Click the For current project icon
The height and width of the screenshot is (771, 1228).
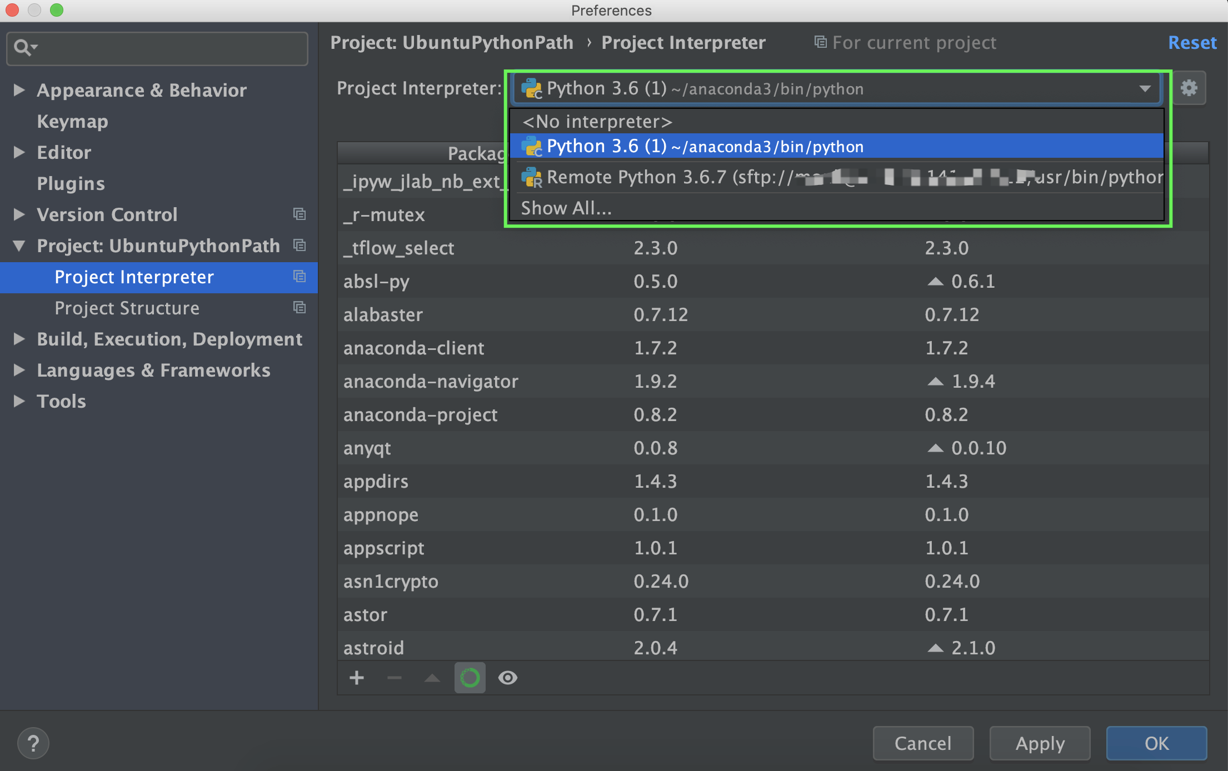tap(820, 42)
